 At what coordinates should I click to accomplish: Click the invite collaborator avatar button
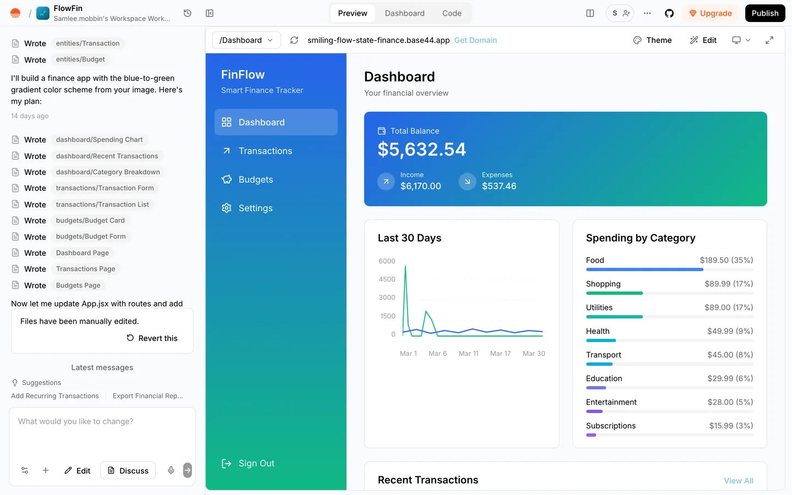pos(620,13)
